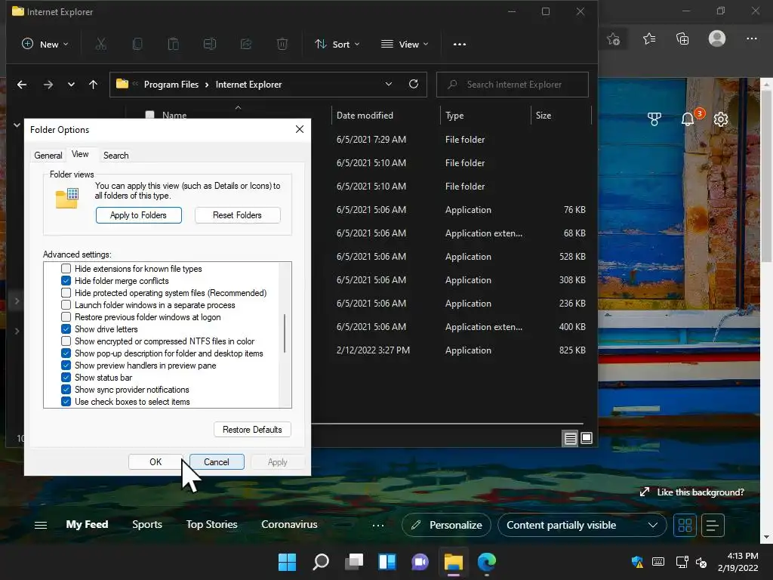Click the Reset Folders button

pos(237,215)
